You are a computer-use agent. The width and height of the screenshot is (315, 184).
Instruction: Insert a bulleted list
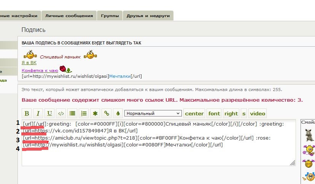click(72, 113)
